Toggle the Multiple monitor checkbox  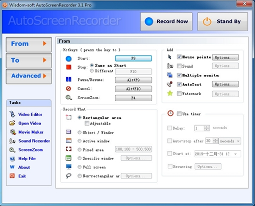179,75
